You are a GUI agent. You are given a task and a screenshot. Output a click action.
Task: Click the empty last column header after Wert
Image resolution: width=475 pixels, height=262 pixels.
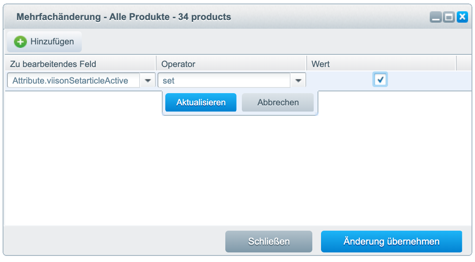tap(464, 64)
